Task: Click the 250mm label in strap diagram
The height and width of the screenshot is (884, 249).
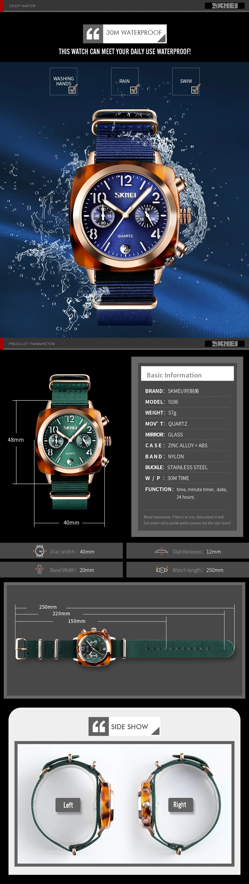Action: coord(48,607)
